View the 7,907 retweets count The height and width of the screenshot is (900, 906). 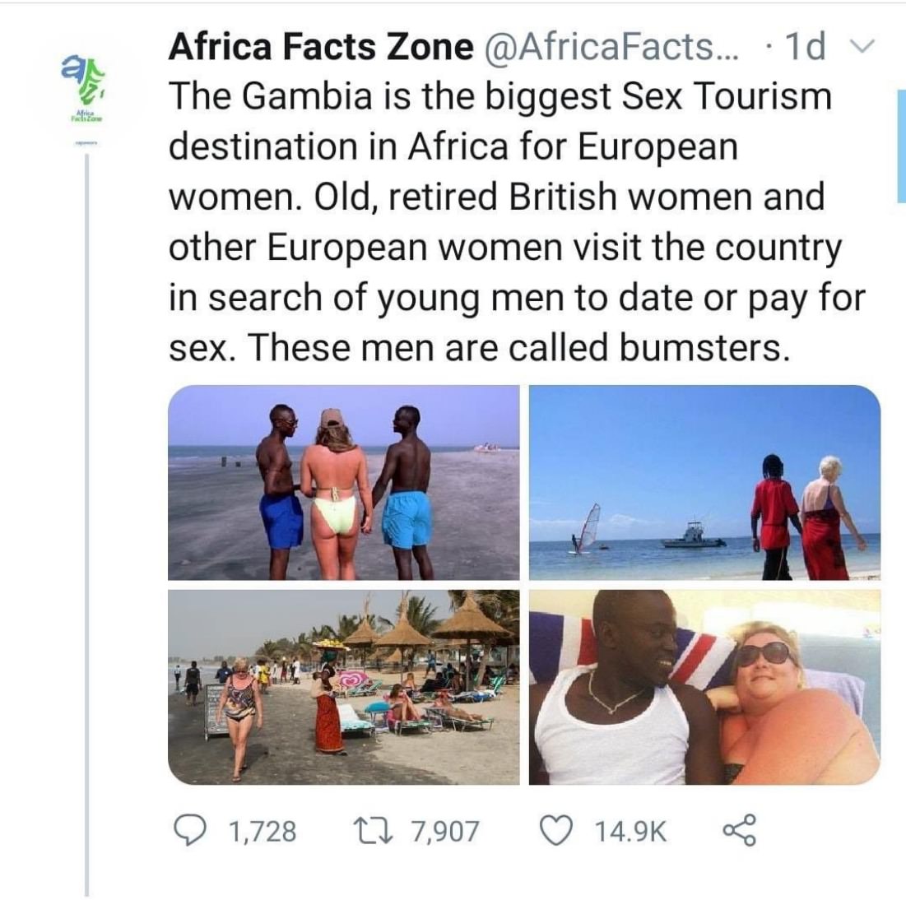(445, 831)
